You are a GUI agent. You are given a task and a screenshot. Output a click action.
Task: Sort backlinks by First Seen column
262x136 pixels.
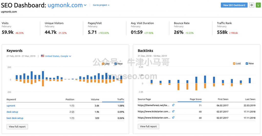tap(223, 99)
